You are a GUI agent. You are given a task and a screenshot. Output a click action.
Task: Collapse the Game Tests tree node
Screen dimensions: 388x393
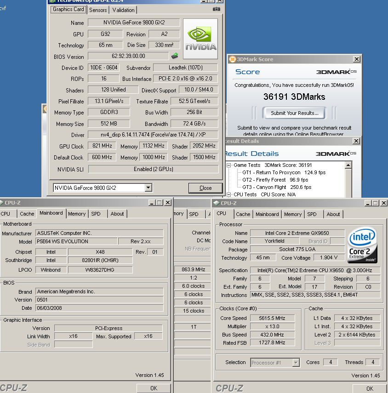click(x=228, y=165)
